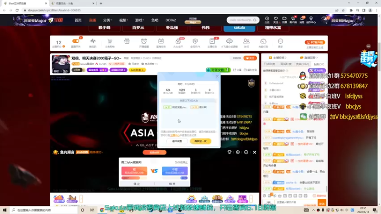Click the orange 发送 send button

(322, 204)
